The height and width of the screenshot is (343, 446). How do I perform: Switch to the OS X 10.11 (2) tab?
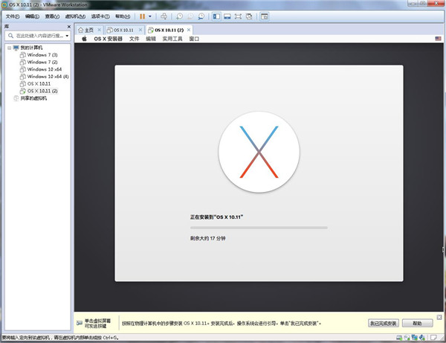pos(167,30)
